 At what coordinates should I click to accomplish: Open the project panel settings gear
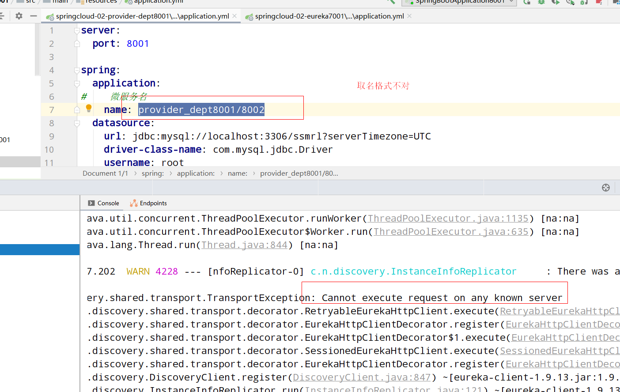pos(19,16)
